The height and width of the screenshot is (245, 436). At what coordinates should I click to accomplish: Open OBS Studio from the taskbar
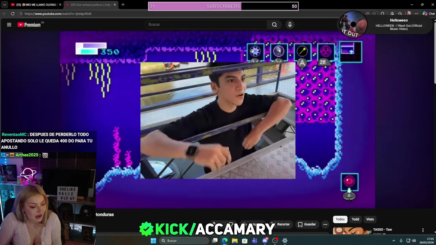275,241
